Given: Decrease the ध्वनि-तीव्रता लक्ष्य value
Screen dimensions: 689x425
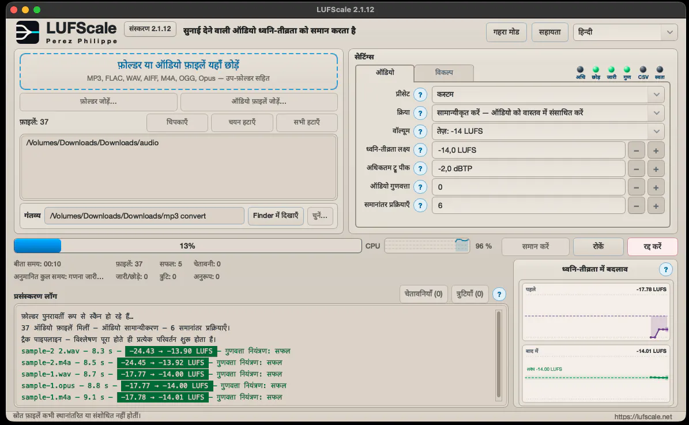Looking at the screenshot, I should point(637,151).
